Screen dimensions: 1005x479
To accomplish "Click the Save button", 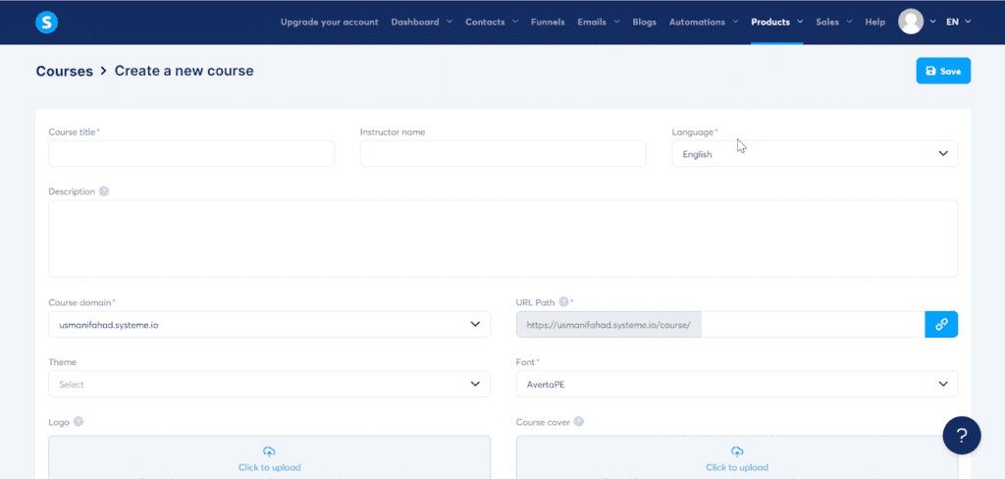I will (x=943, y=72).
